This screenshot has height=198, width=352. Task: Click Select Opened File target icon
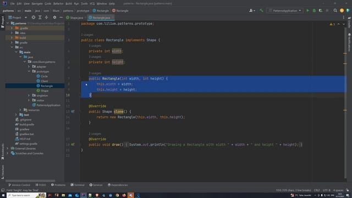click(33, 17)
